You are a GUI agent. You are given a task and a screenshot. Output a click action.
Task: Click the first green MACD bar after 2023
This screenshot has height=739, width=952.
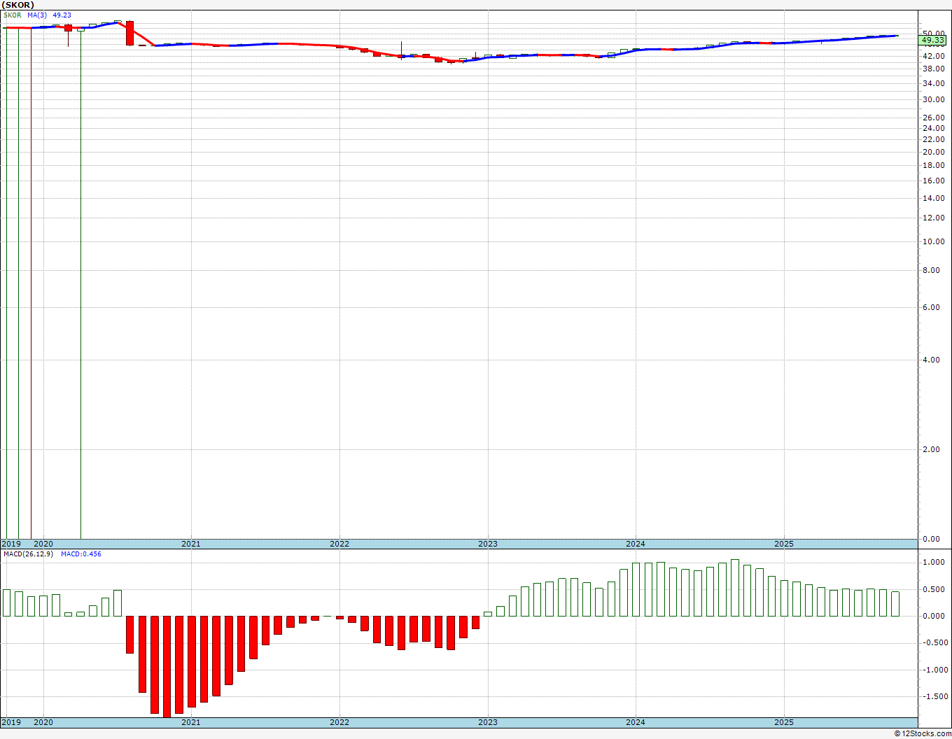tap(488, 614)
